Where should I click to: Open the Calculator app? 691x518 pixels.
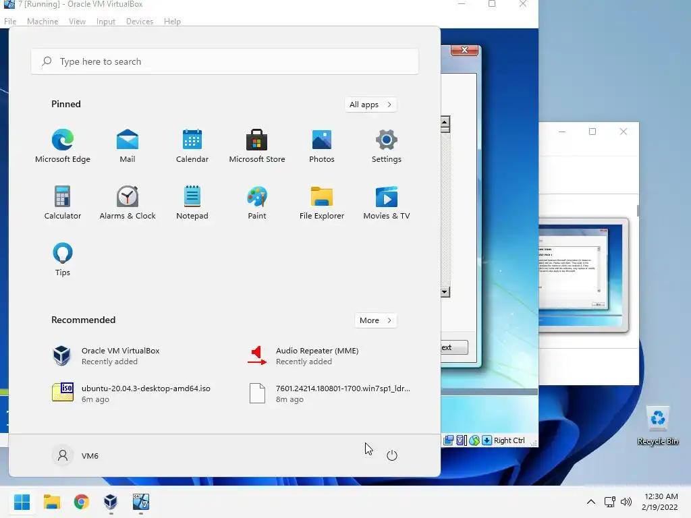click(x=63, y=202)
